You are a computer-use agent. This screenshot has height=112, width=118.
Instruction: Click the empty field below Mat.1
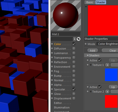coord(62,39)
